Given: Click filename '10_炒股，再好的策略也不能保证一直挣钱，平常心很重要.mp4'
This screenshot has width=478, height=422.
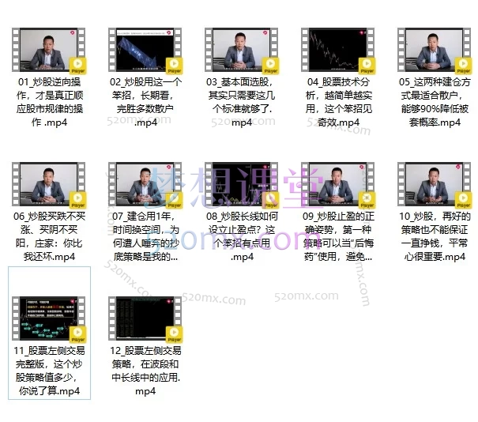Looking at the screenshot, I should point(435,236).
